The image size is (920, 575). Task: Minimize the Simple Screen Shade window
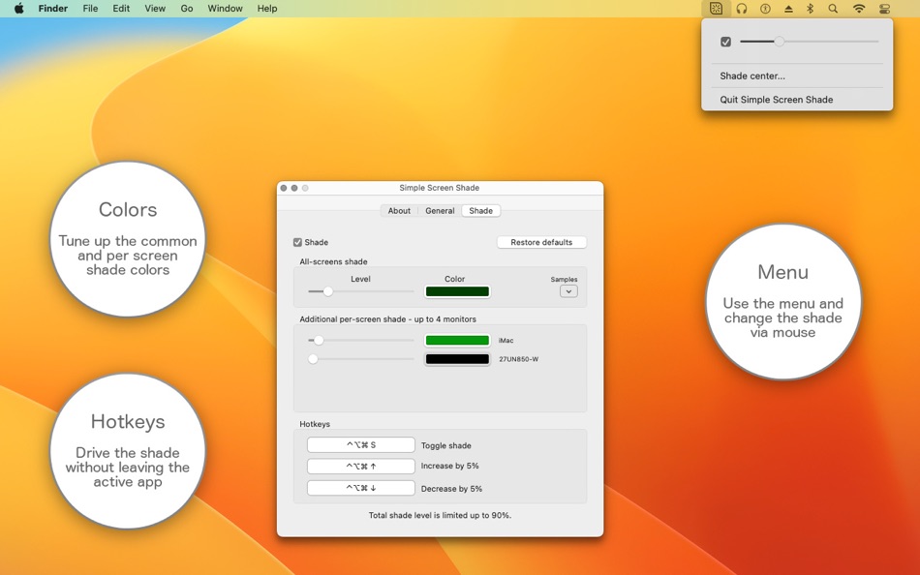(x=294, y=188)
